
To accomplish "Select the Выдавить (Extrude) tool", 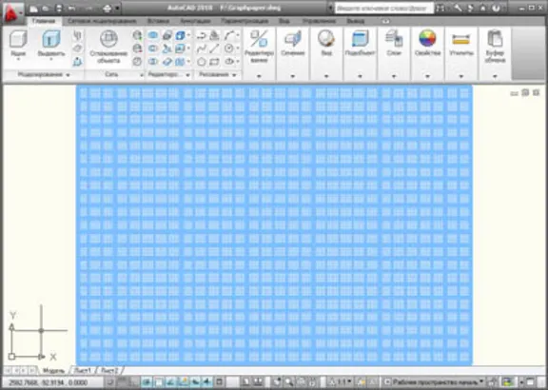I will (x=51, y=45).
